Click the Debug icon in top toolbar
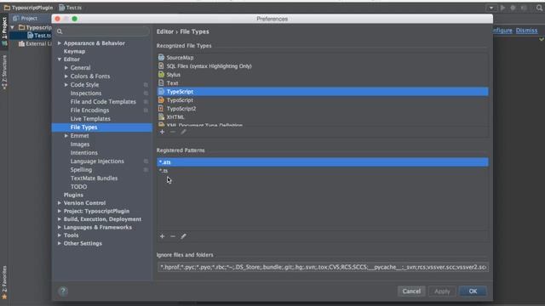The image size is (545, 306). [x=513, y=8]
